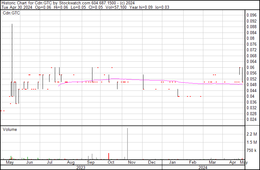Select the 0.056 price axis label

tap(251, 73)
